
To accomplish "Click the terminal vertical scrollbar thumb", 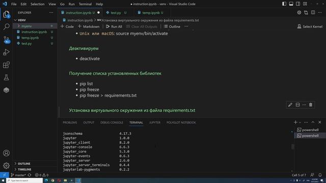I will (x=293, y=147).
